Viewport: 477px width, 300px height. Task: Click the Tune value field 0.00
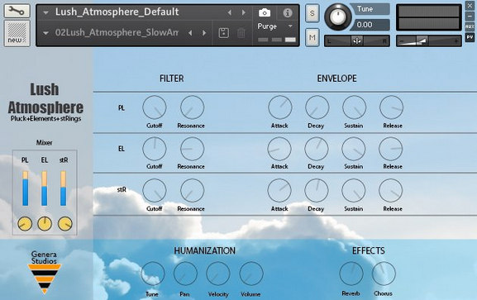pos(370,25)
